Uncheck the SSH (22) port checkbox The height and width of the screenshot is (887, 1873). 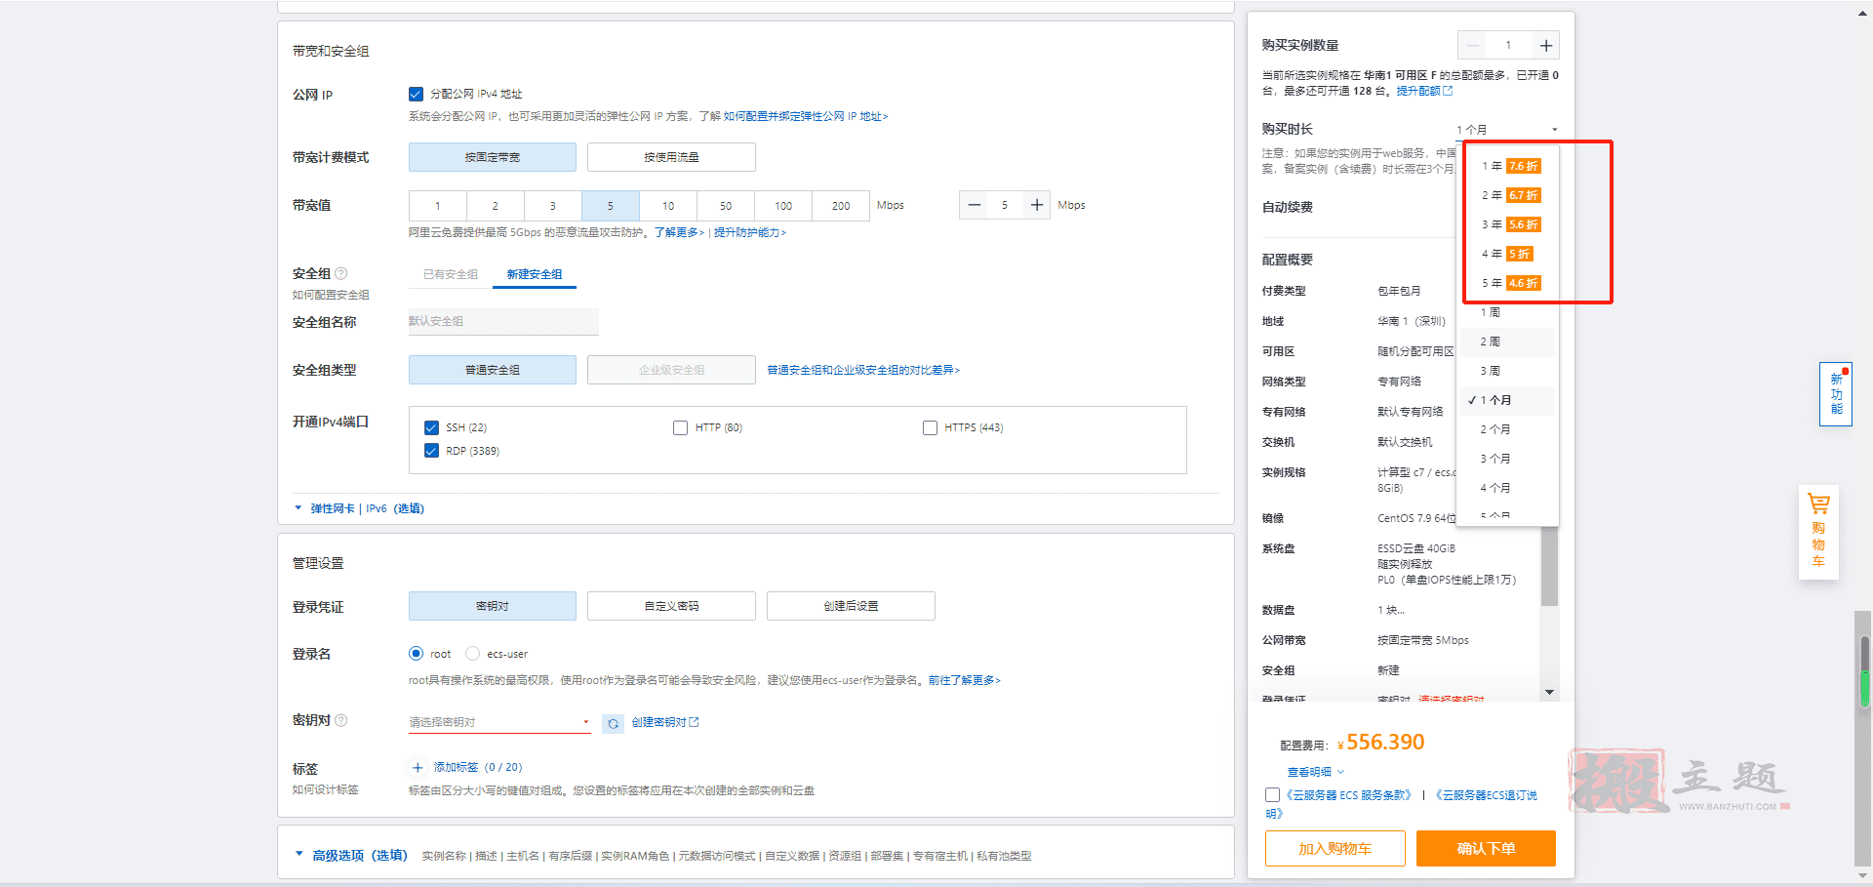431,427
